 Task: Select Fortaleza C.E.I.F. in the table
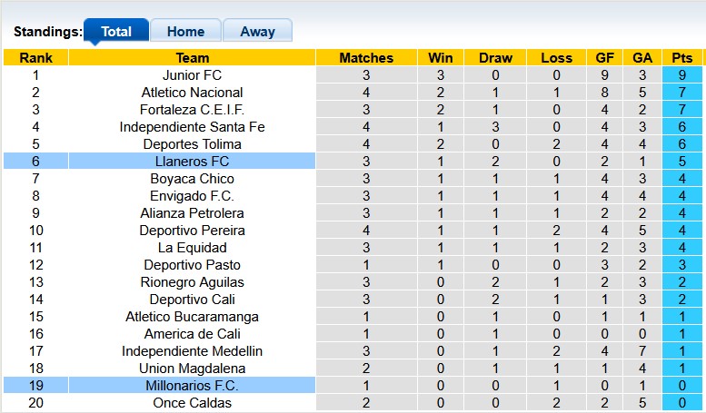[192, 110]
